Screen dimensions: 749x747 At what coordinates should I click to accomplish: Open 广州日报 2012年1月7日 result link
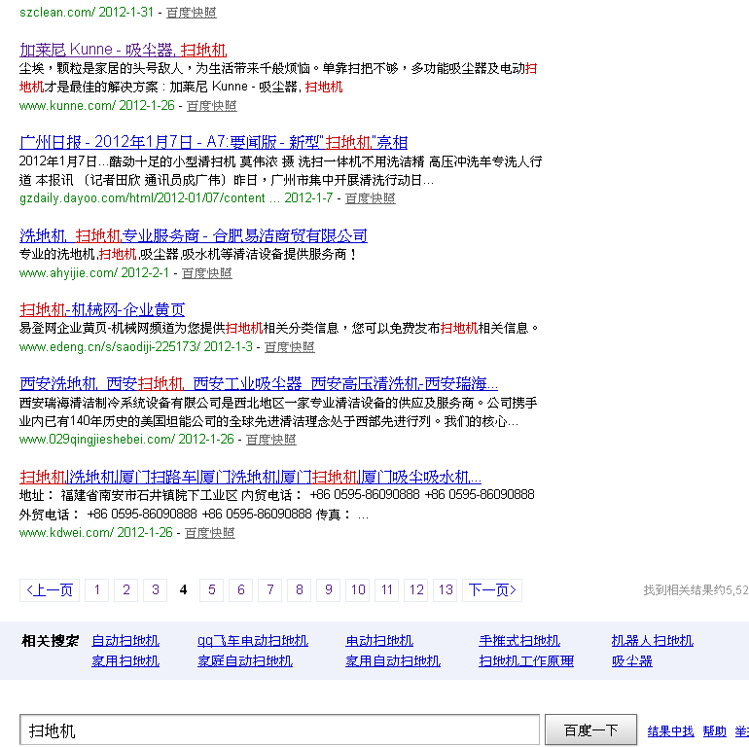pos(214,142)
